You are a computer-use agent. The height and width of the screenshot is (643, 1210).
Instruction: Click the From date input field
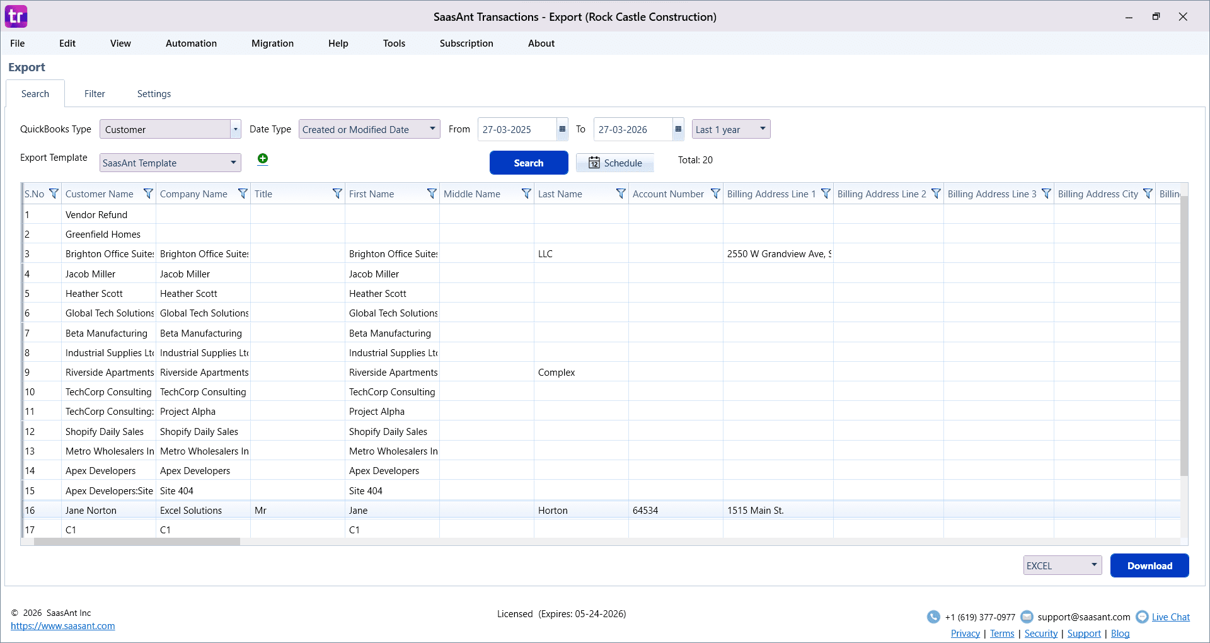point(517,129)
